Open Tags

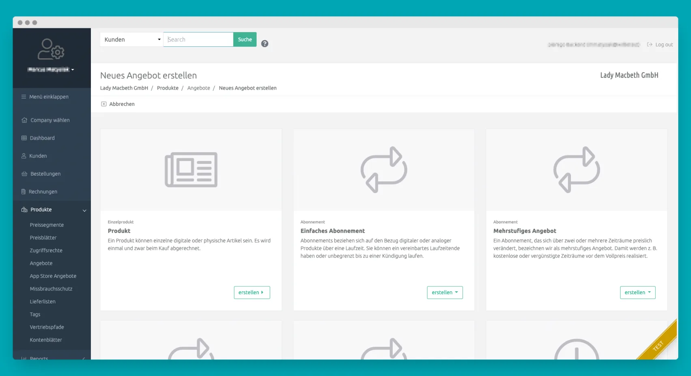[35, 314]
